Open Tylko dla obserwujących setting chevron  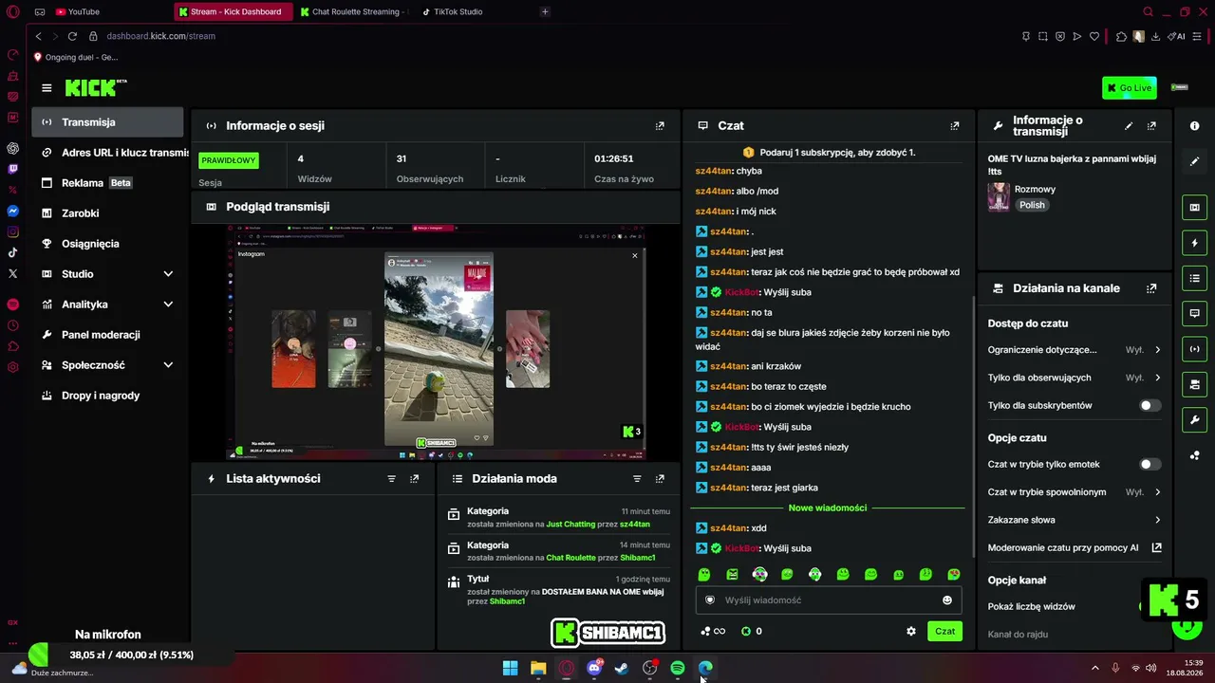click(x=1157, y=378)
